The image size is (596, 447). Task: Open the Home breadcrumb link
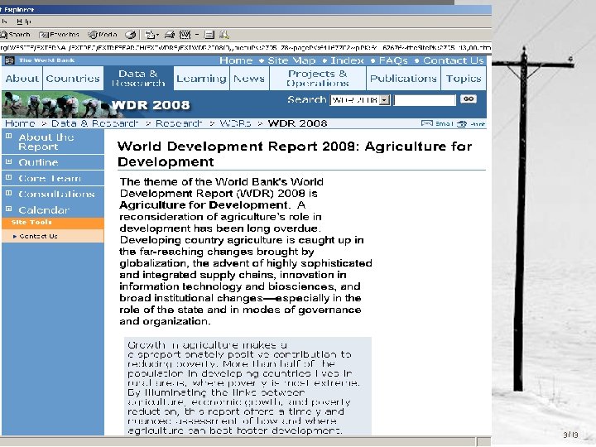pos(20,123)
